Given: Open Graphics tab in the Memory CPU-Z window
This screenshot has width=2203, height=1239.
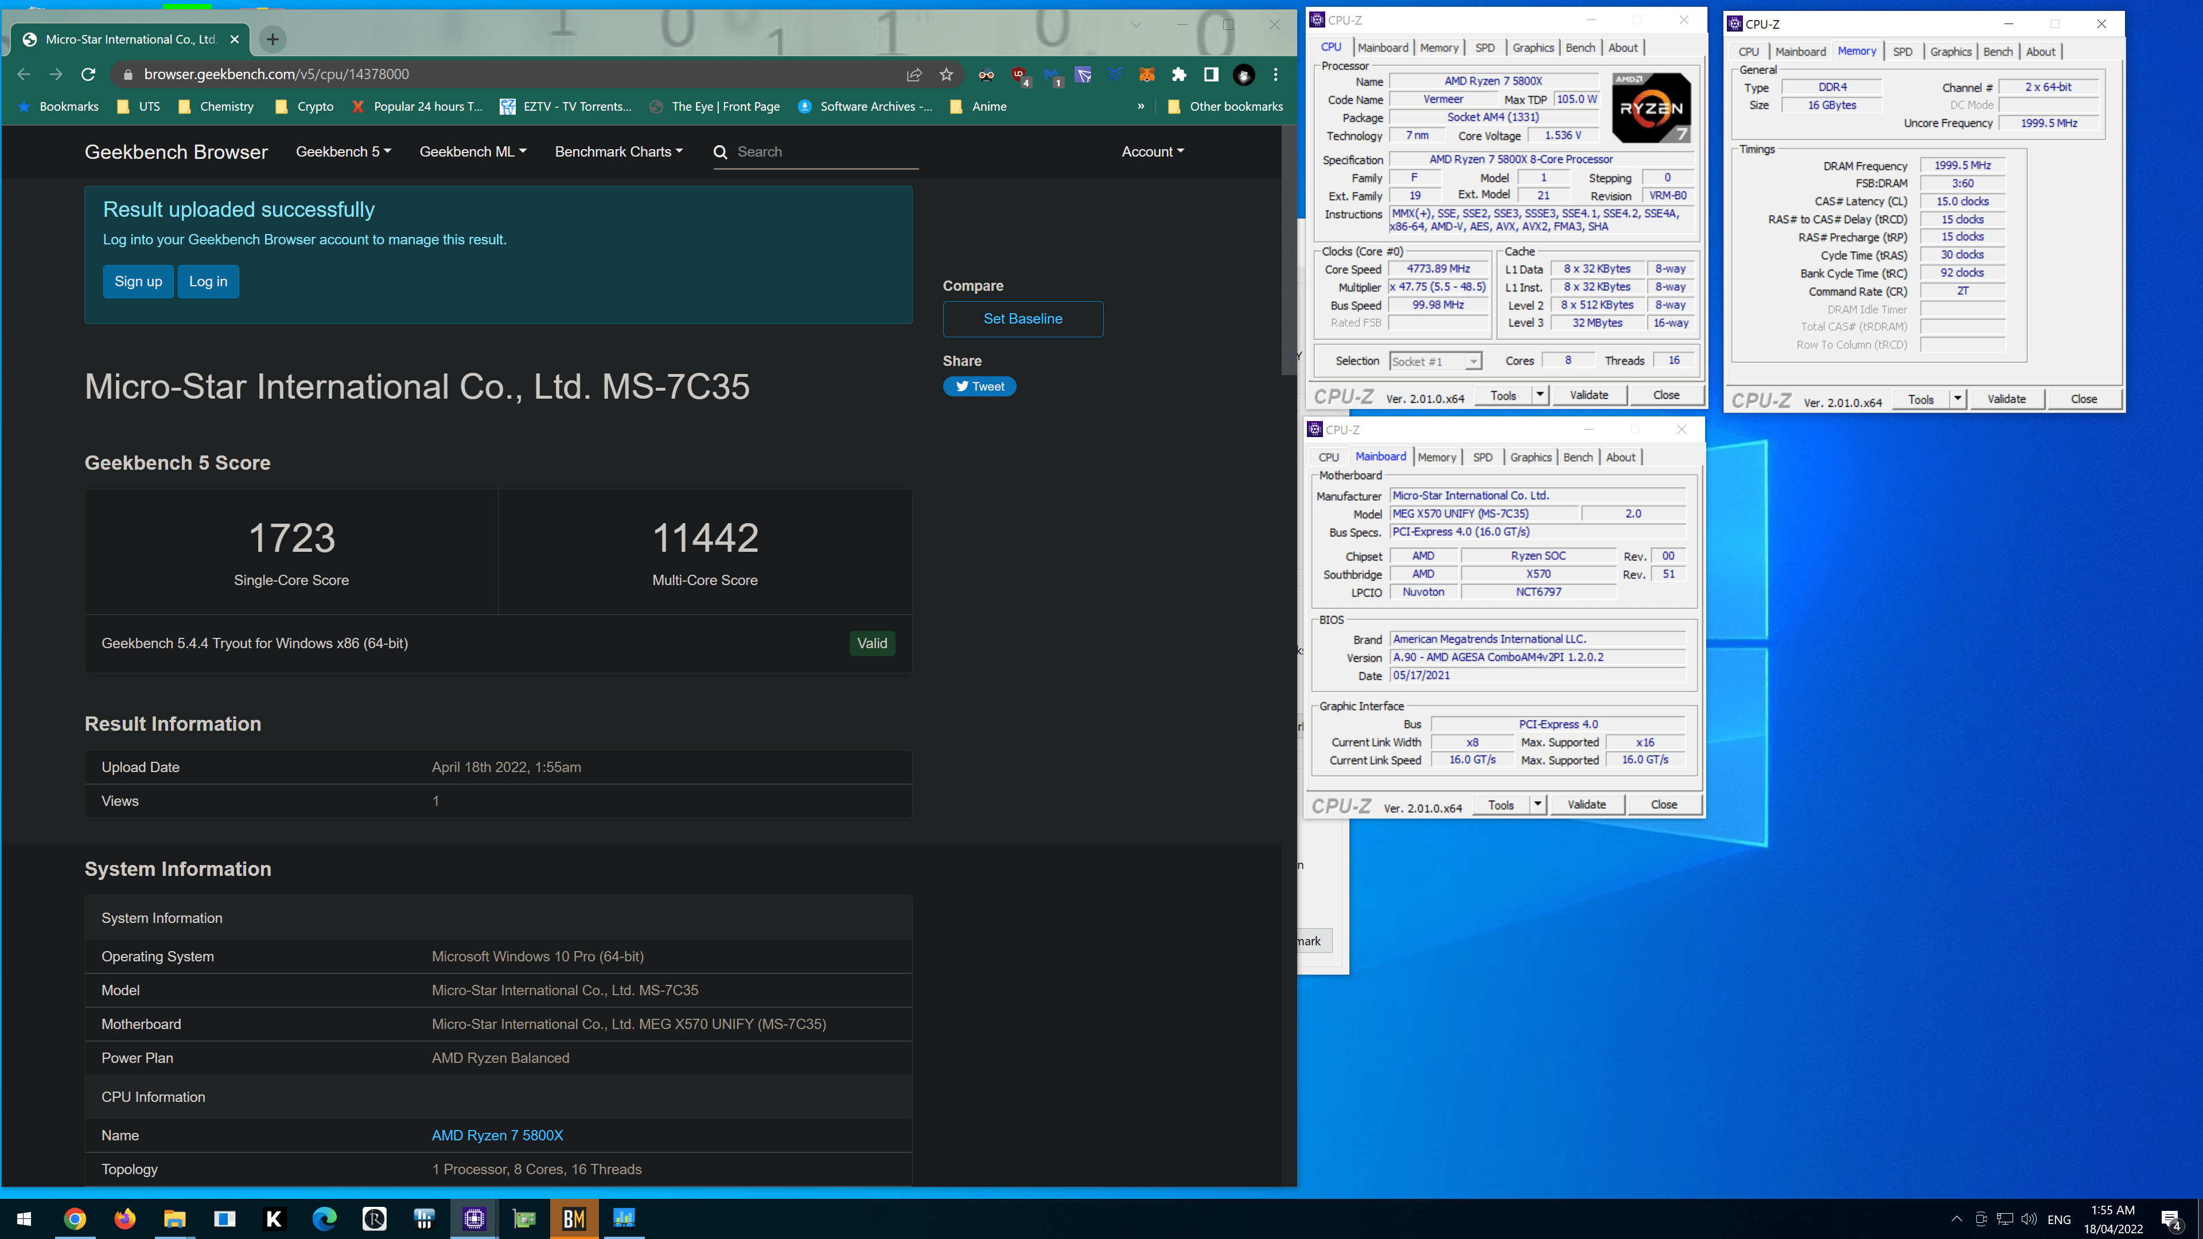Looking at the screenshot, I should click(1950, 52).
